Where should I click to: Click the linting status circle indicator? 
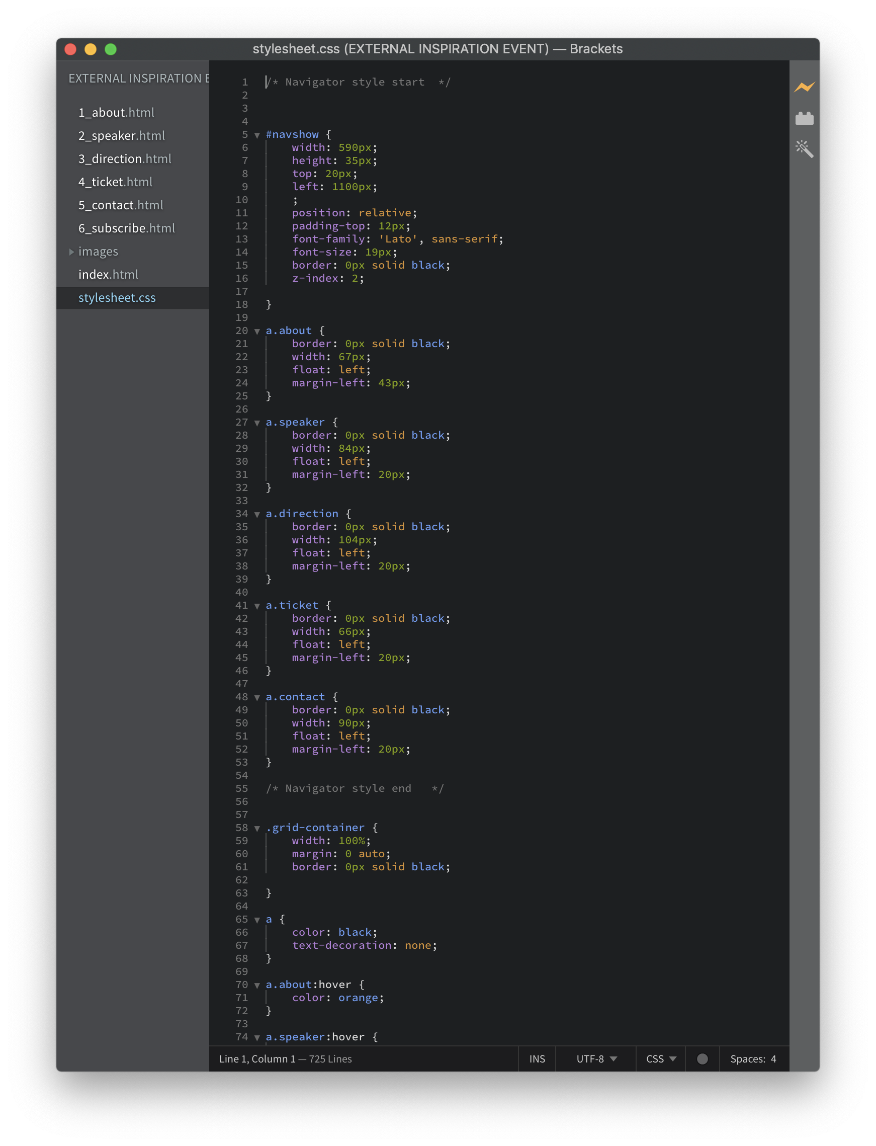(x=702, y=1058)
